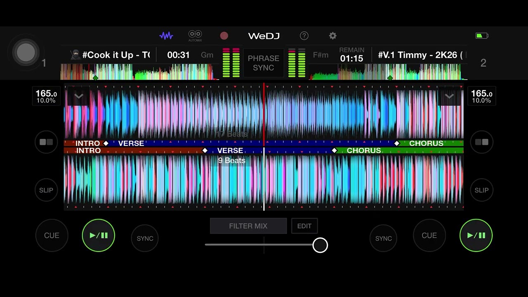Open FILTER MIX transition selector

pyautogui.click(x=248, y=226)
